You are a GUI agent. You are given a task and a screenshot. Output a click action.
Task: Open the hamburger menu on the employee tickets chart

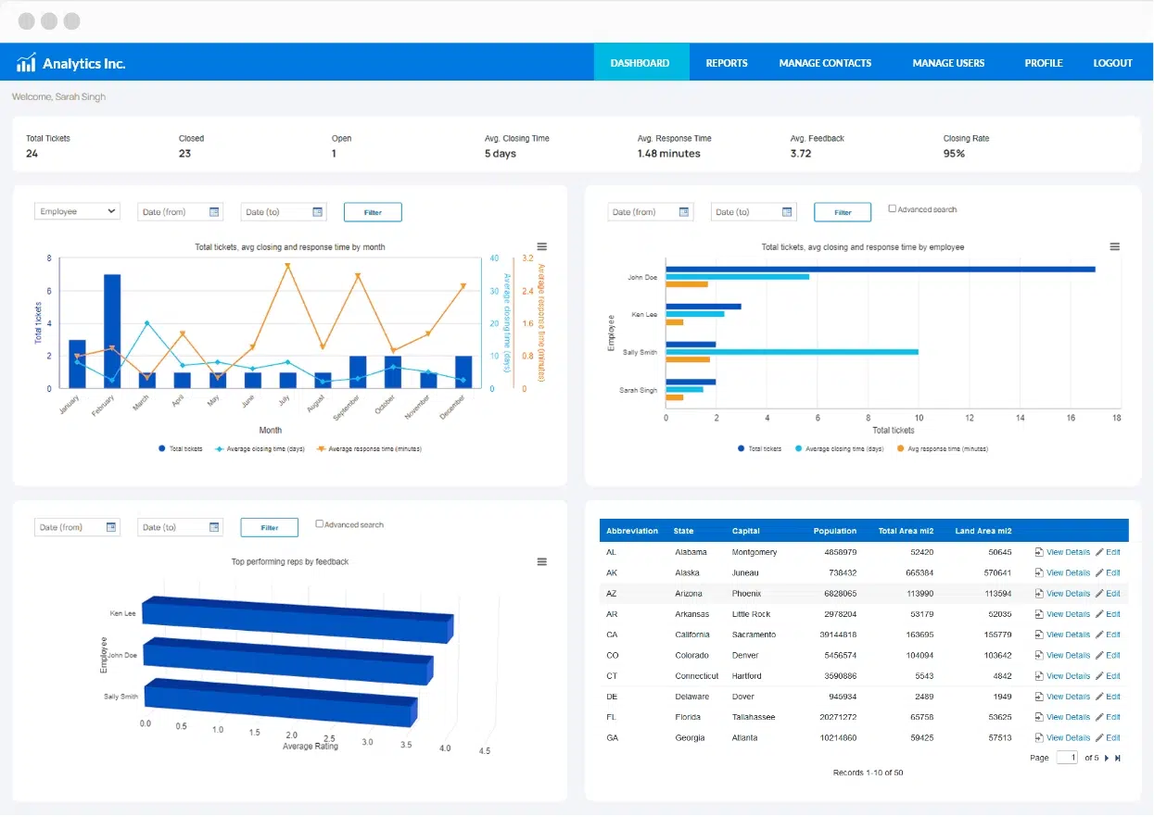click(1113, 246)
